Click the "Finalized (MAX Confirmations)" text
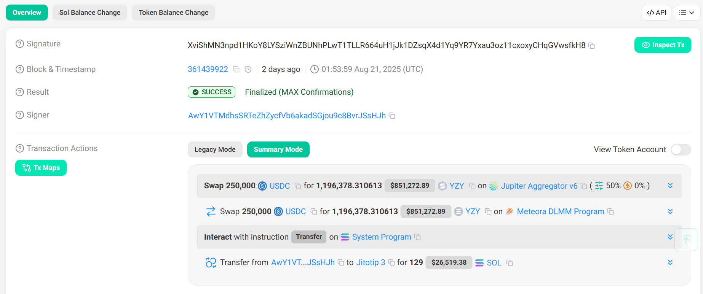 (x=299, y=92)
